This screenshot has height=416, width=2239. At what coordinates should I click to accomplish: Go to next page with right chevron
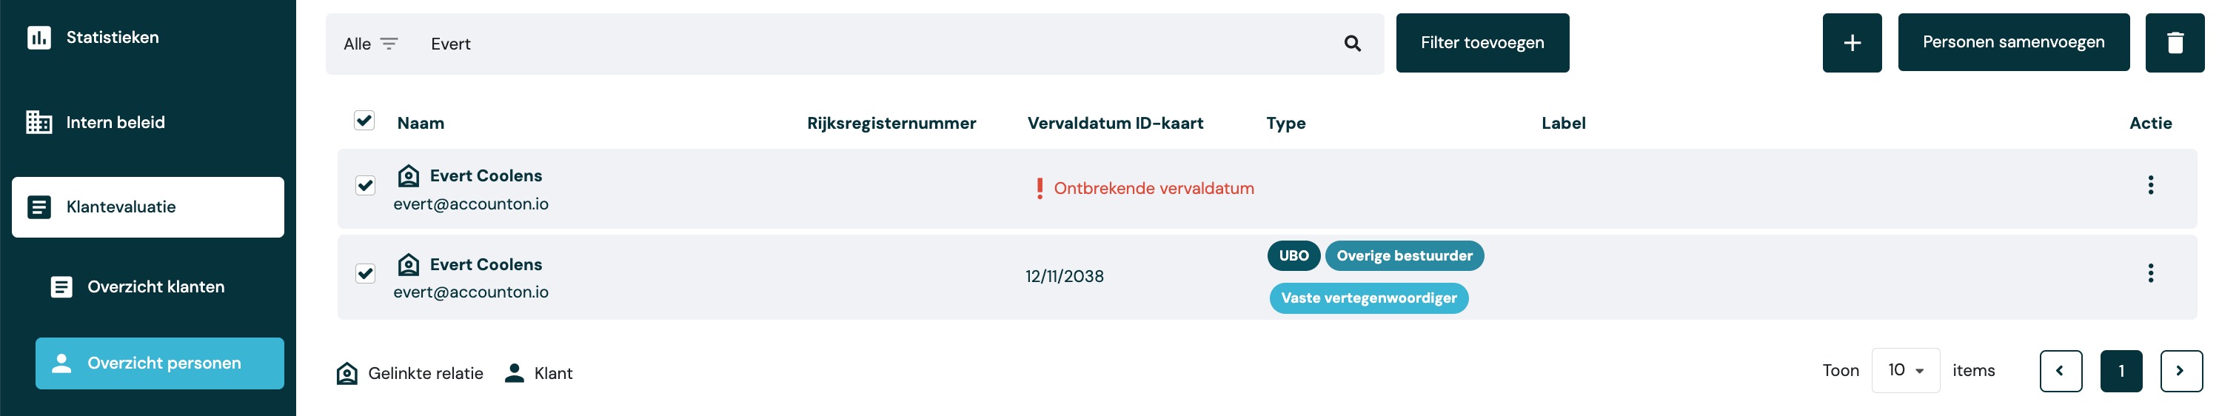(2181, 371)
